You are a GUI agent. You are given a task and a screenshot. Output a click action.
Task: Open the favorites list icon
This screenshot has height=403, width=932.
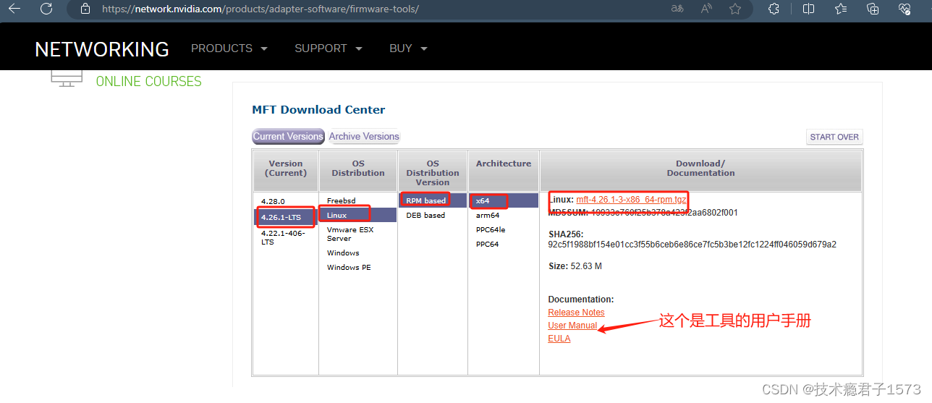pos(841,9)
